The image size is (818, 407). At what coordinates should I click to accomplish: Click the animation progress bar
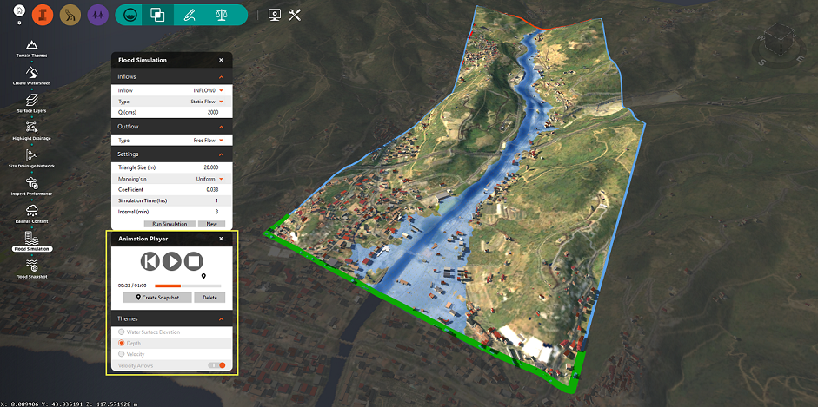click(188, 286)
